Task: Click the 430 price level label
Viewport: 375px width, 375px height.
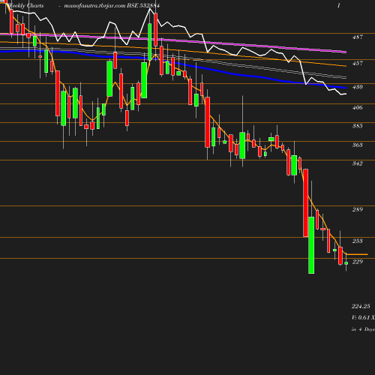Action: (358, 87)
